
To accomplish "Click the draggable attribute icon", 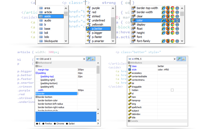I will pos(130,87).
